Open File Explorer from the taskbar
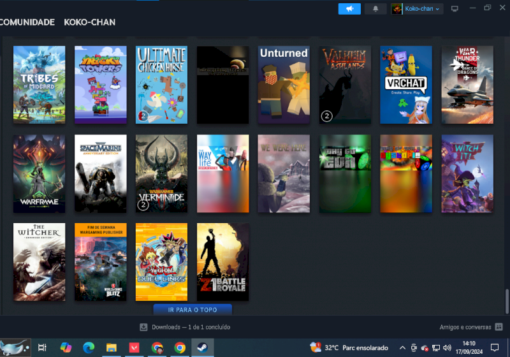 [112, 347]
